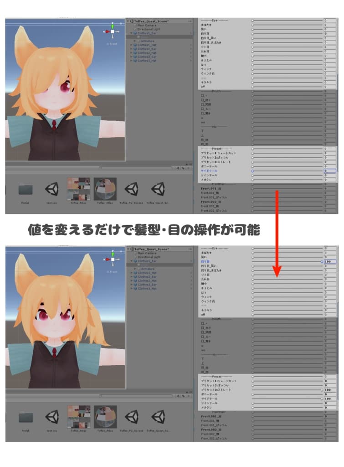The width and height of the screenshot is (344, 467).
Task: Open prefab arrow for Clothes1_Hat, upper hierarchy
Action: pos(191,45)
